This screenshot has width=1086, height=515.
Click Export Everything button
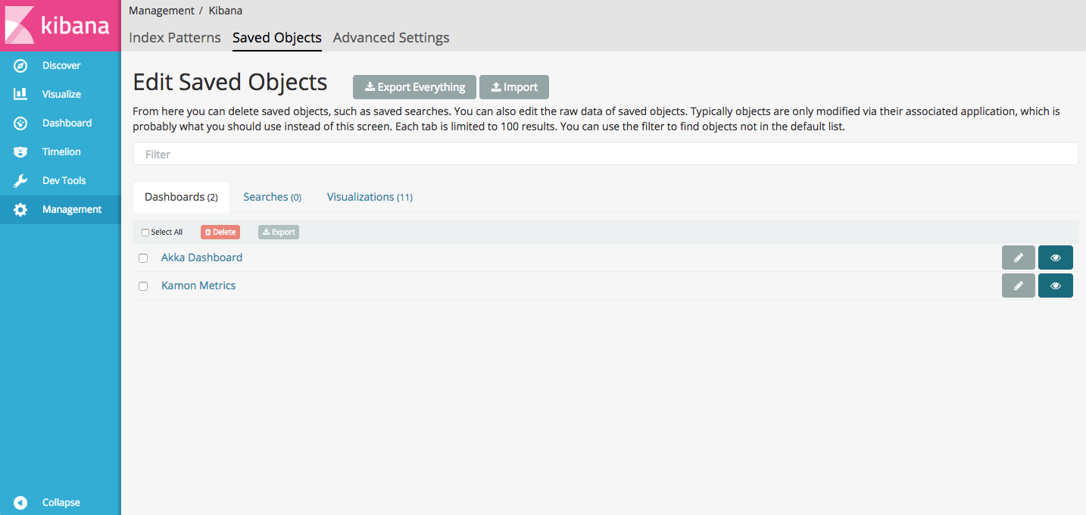(414, 87)
